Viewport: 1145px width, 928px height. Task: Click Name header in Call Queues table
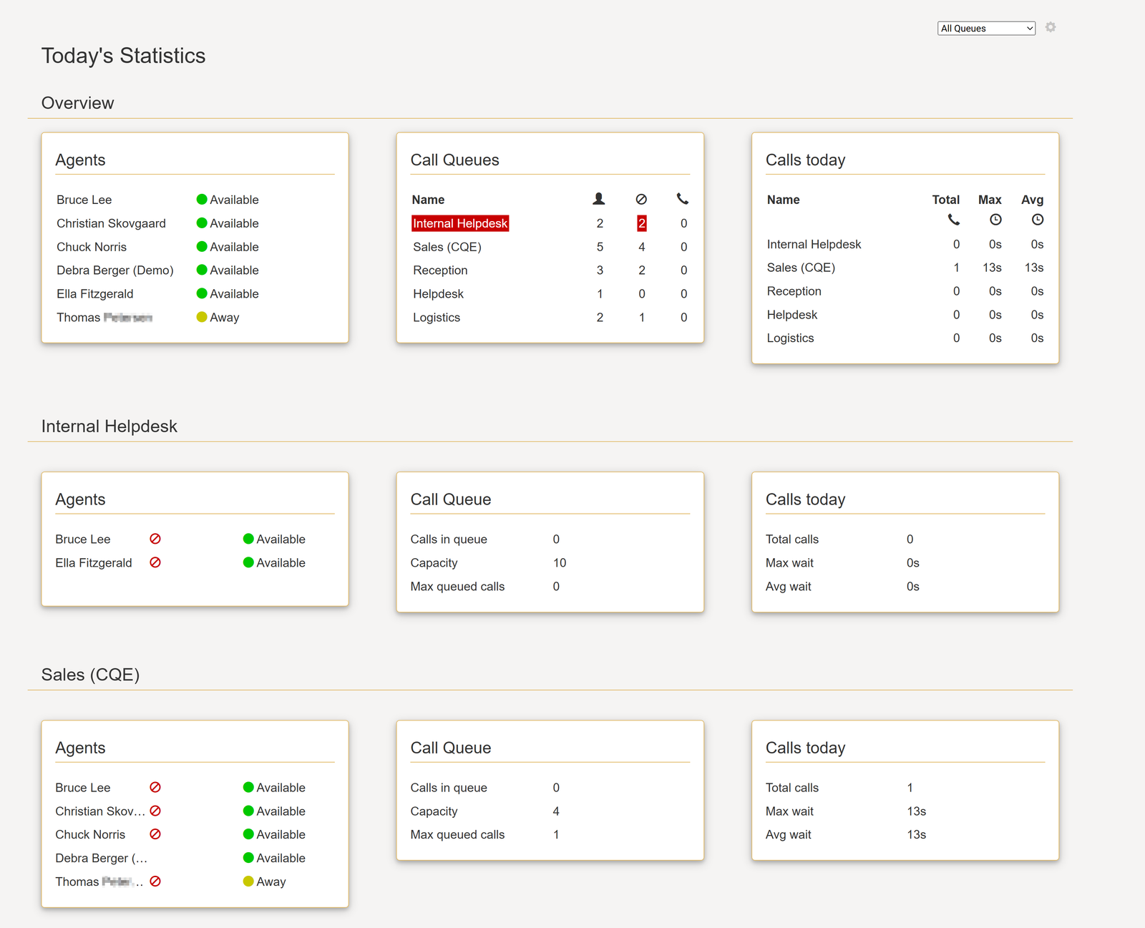pos(428,200)
